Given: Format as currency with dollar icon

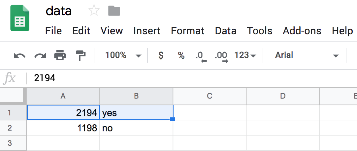Looking at the screenshot, I should [x=161, y=55].
